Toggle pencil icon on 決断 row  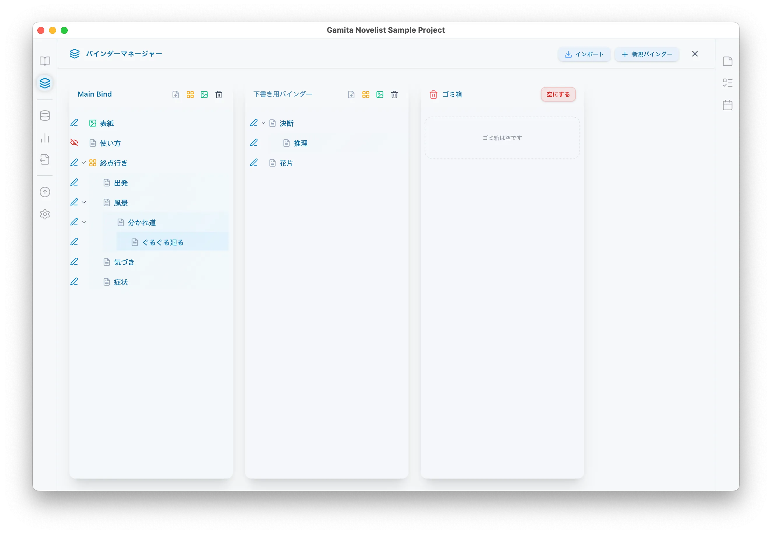(x=254, y=123)
